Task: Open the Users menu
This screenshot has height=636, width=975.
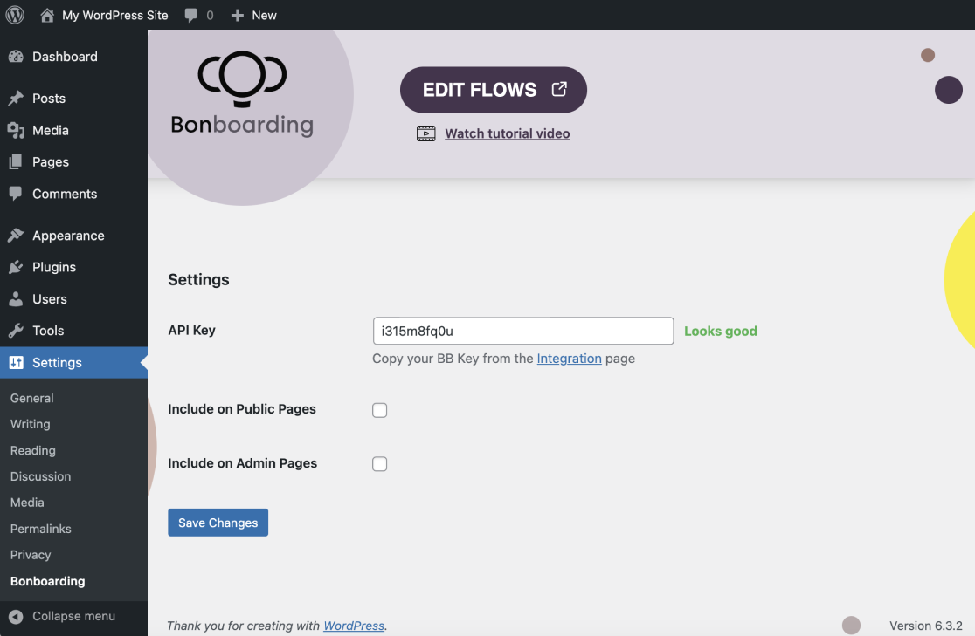Action: pos(50,299)
